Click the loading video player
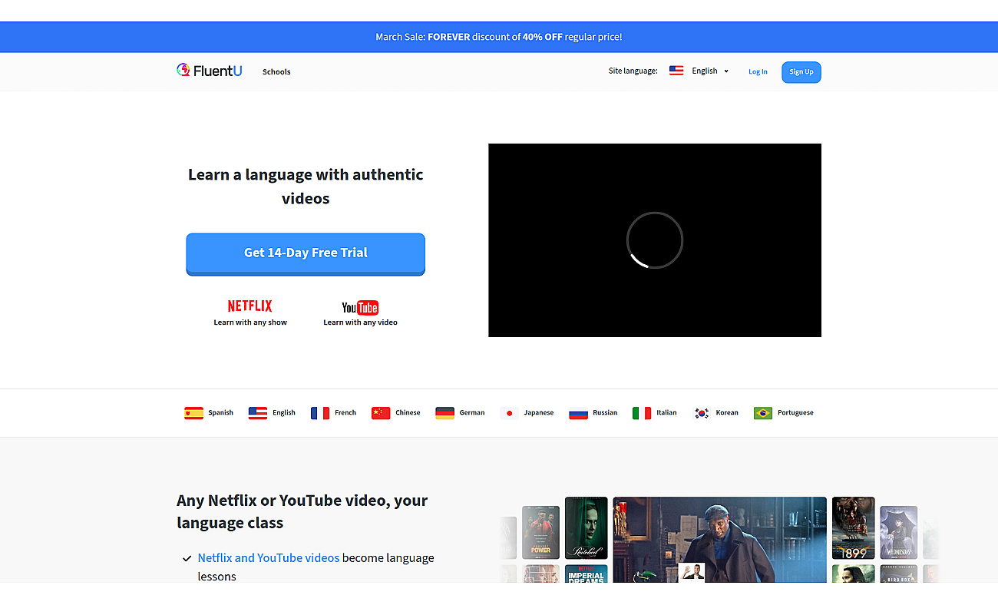Screen dimensions: 998x605 point(655,240)
